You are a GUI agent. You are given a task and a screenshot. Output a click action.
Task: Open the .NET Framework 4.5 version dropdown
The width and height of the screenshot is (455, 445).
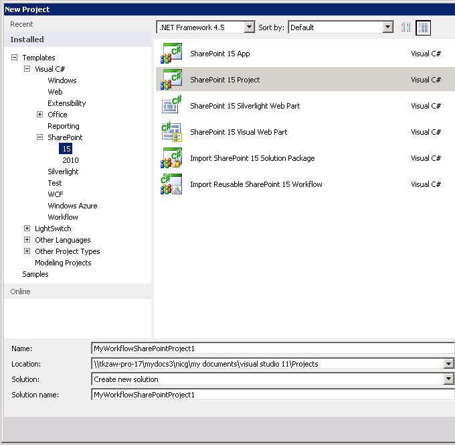tap(249, 27)
